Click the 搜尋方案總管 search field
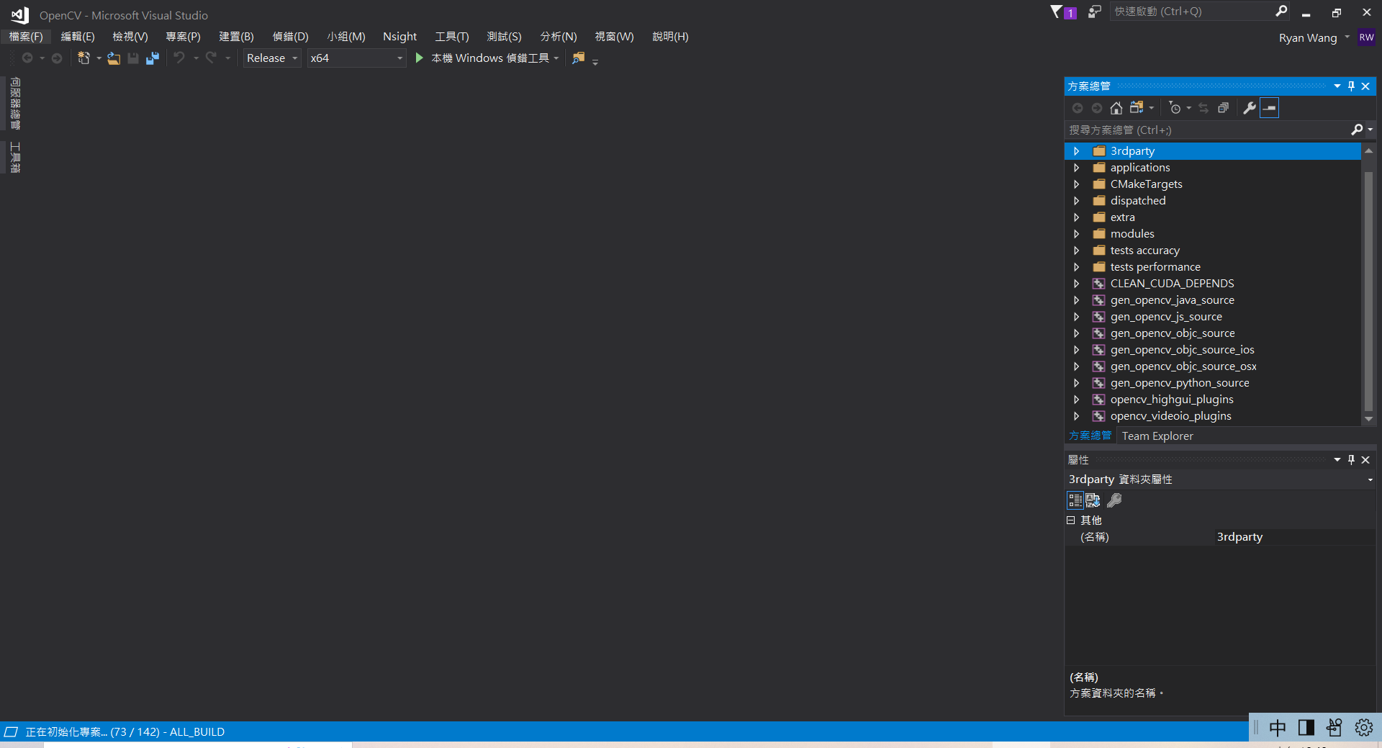The image size is (1382, 748). pos(1207,130)
